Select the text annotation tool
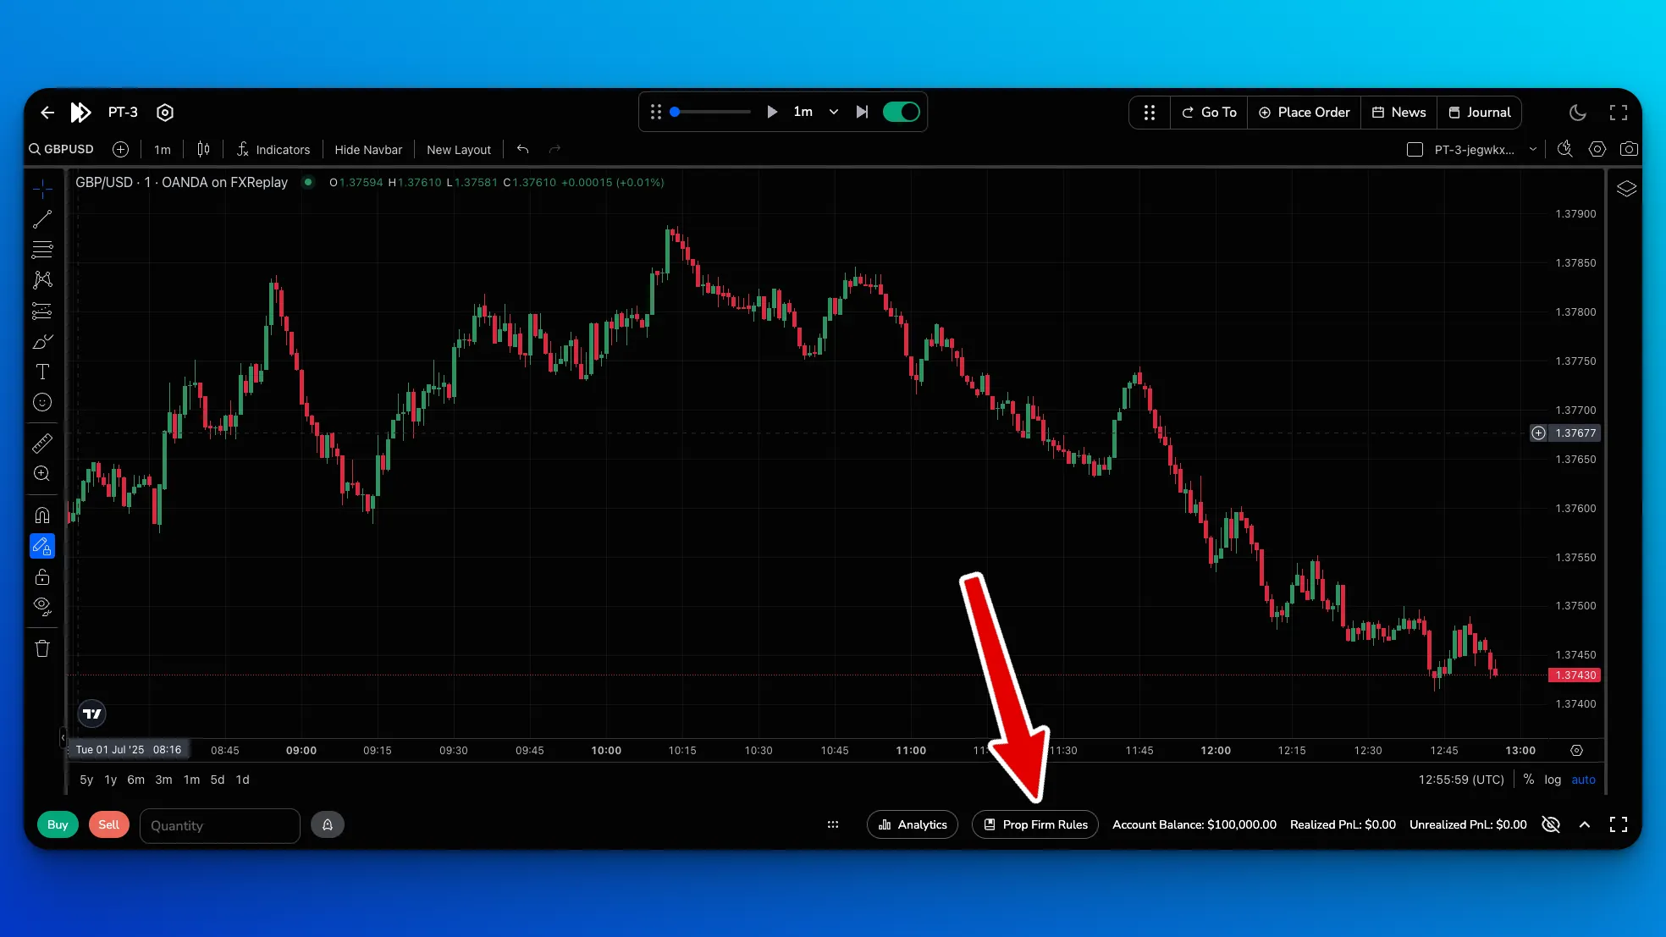This screenshot has width=1666, height=937. [x=42, y=372]
